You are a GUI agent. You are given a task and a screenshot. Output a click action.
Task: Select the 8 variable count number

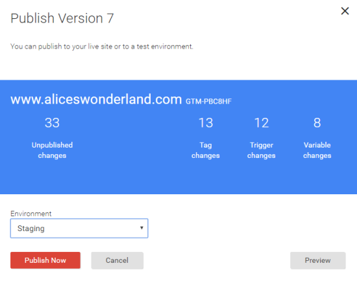point(317,122)
